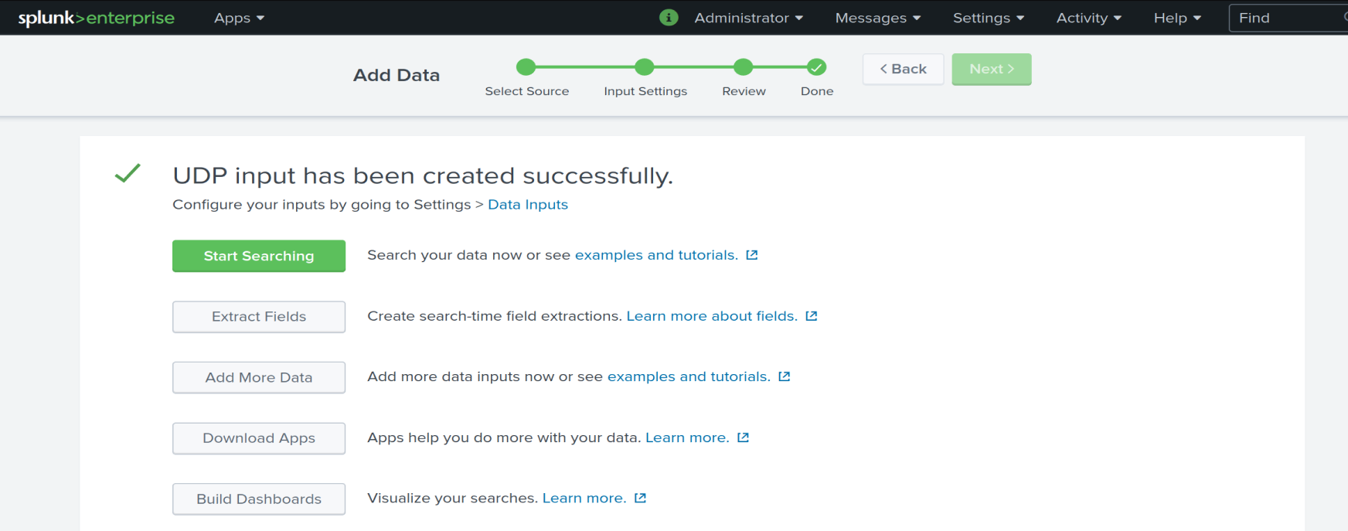The height and width of the screenshot is (531, 1348).
Task: Click external link icon in Add More Data row
Action: click(785, 376)
